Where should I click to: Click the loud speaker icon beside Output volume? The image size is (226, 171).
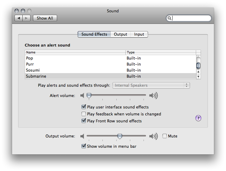click(153, 136)
